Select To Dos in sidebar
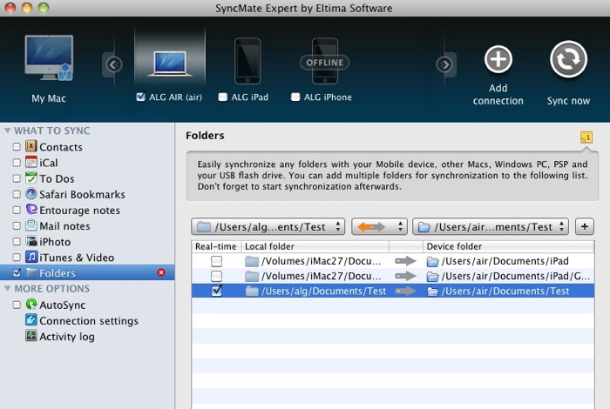The width and height of the screenshot is (610, 409). pos(57,178)
